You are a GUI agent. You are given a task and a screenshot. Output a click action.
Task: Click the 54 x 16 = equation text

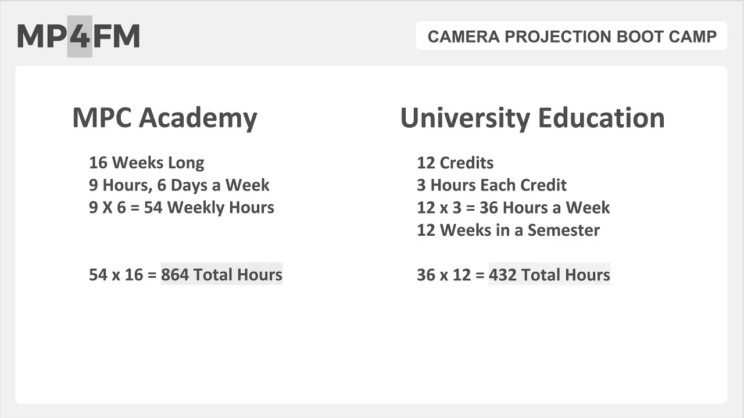123,275
